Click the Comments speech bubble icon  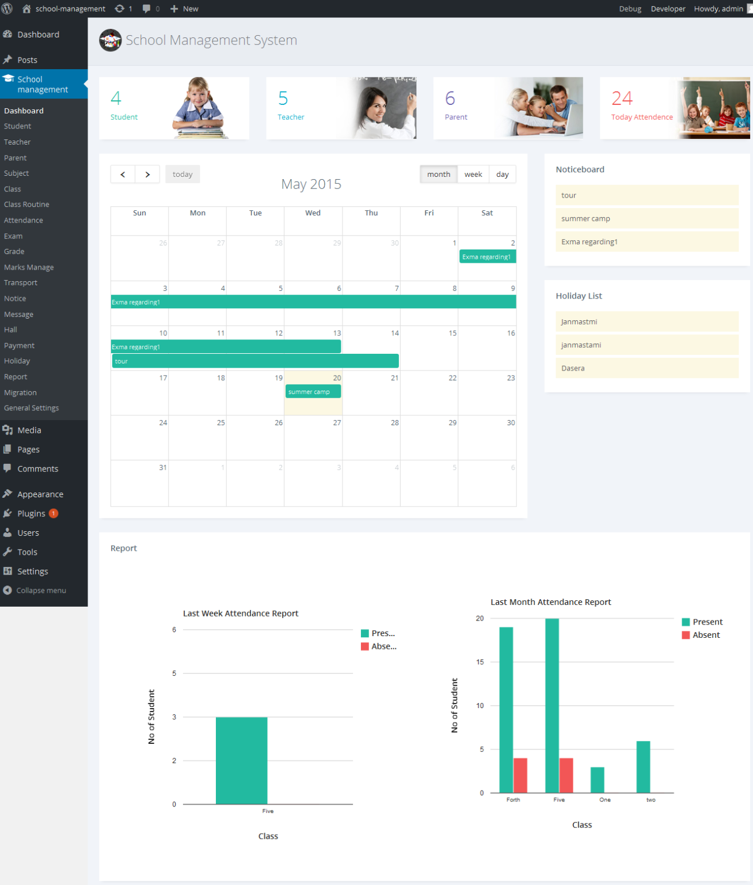[x=7, y=468]
